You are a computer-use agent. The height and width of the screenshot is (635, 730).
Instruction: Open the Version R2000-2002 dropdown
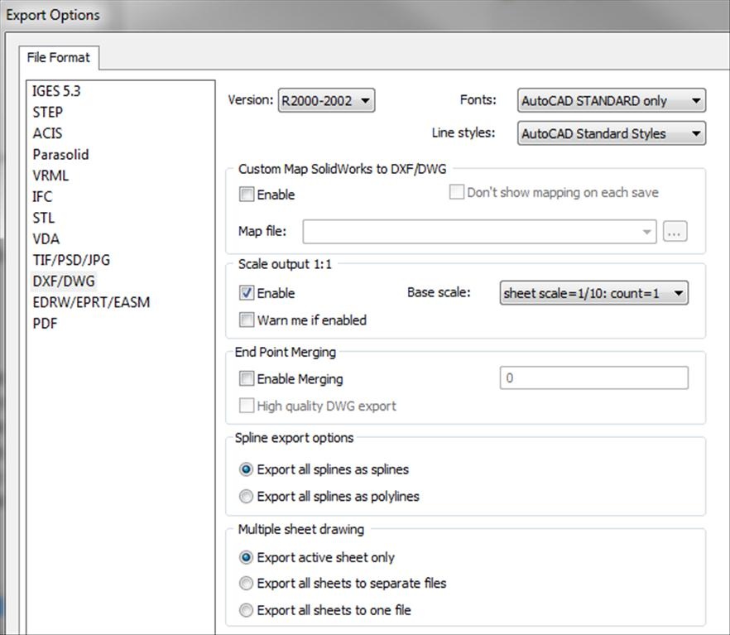pyautogui.click(x=326, y=100)
